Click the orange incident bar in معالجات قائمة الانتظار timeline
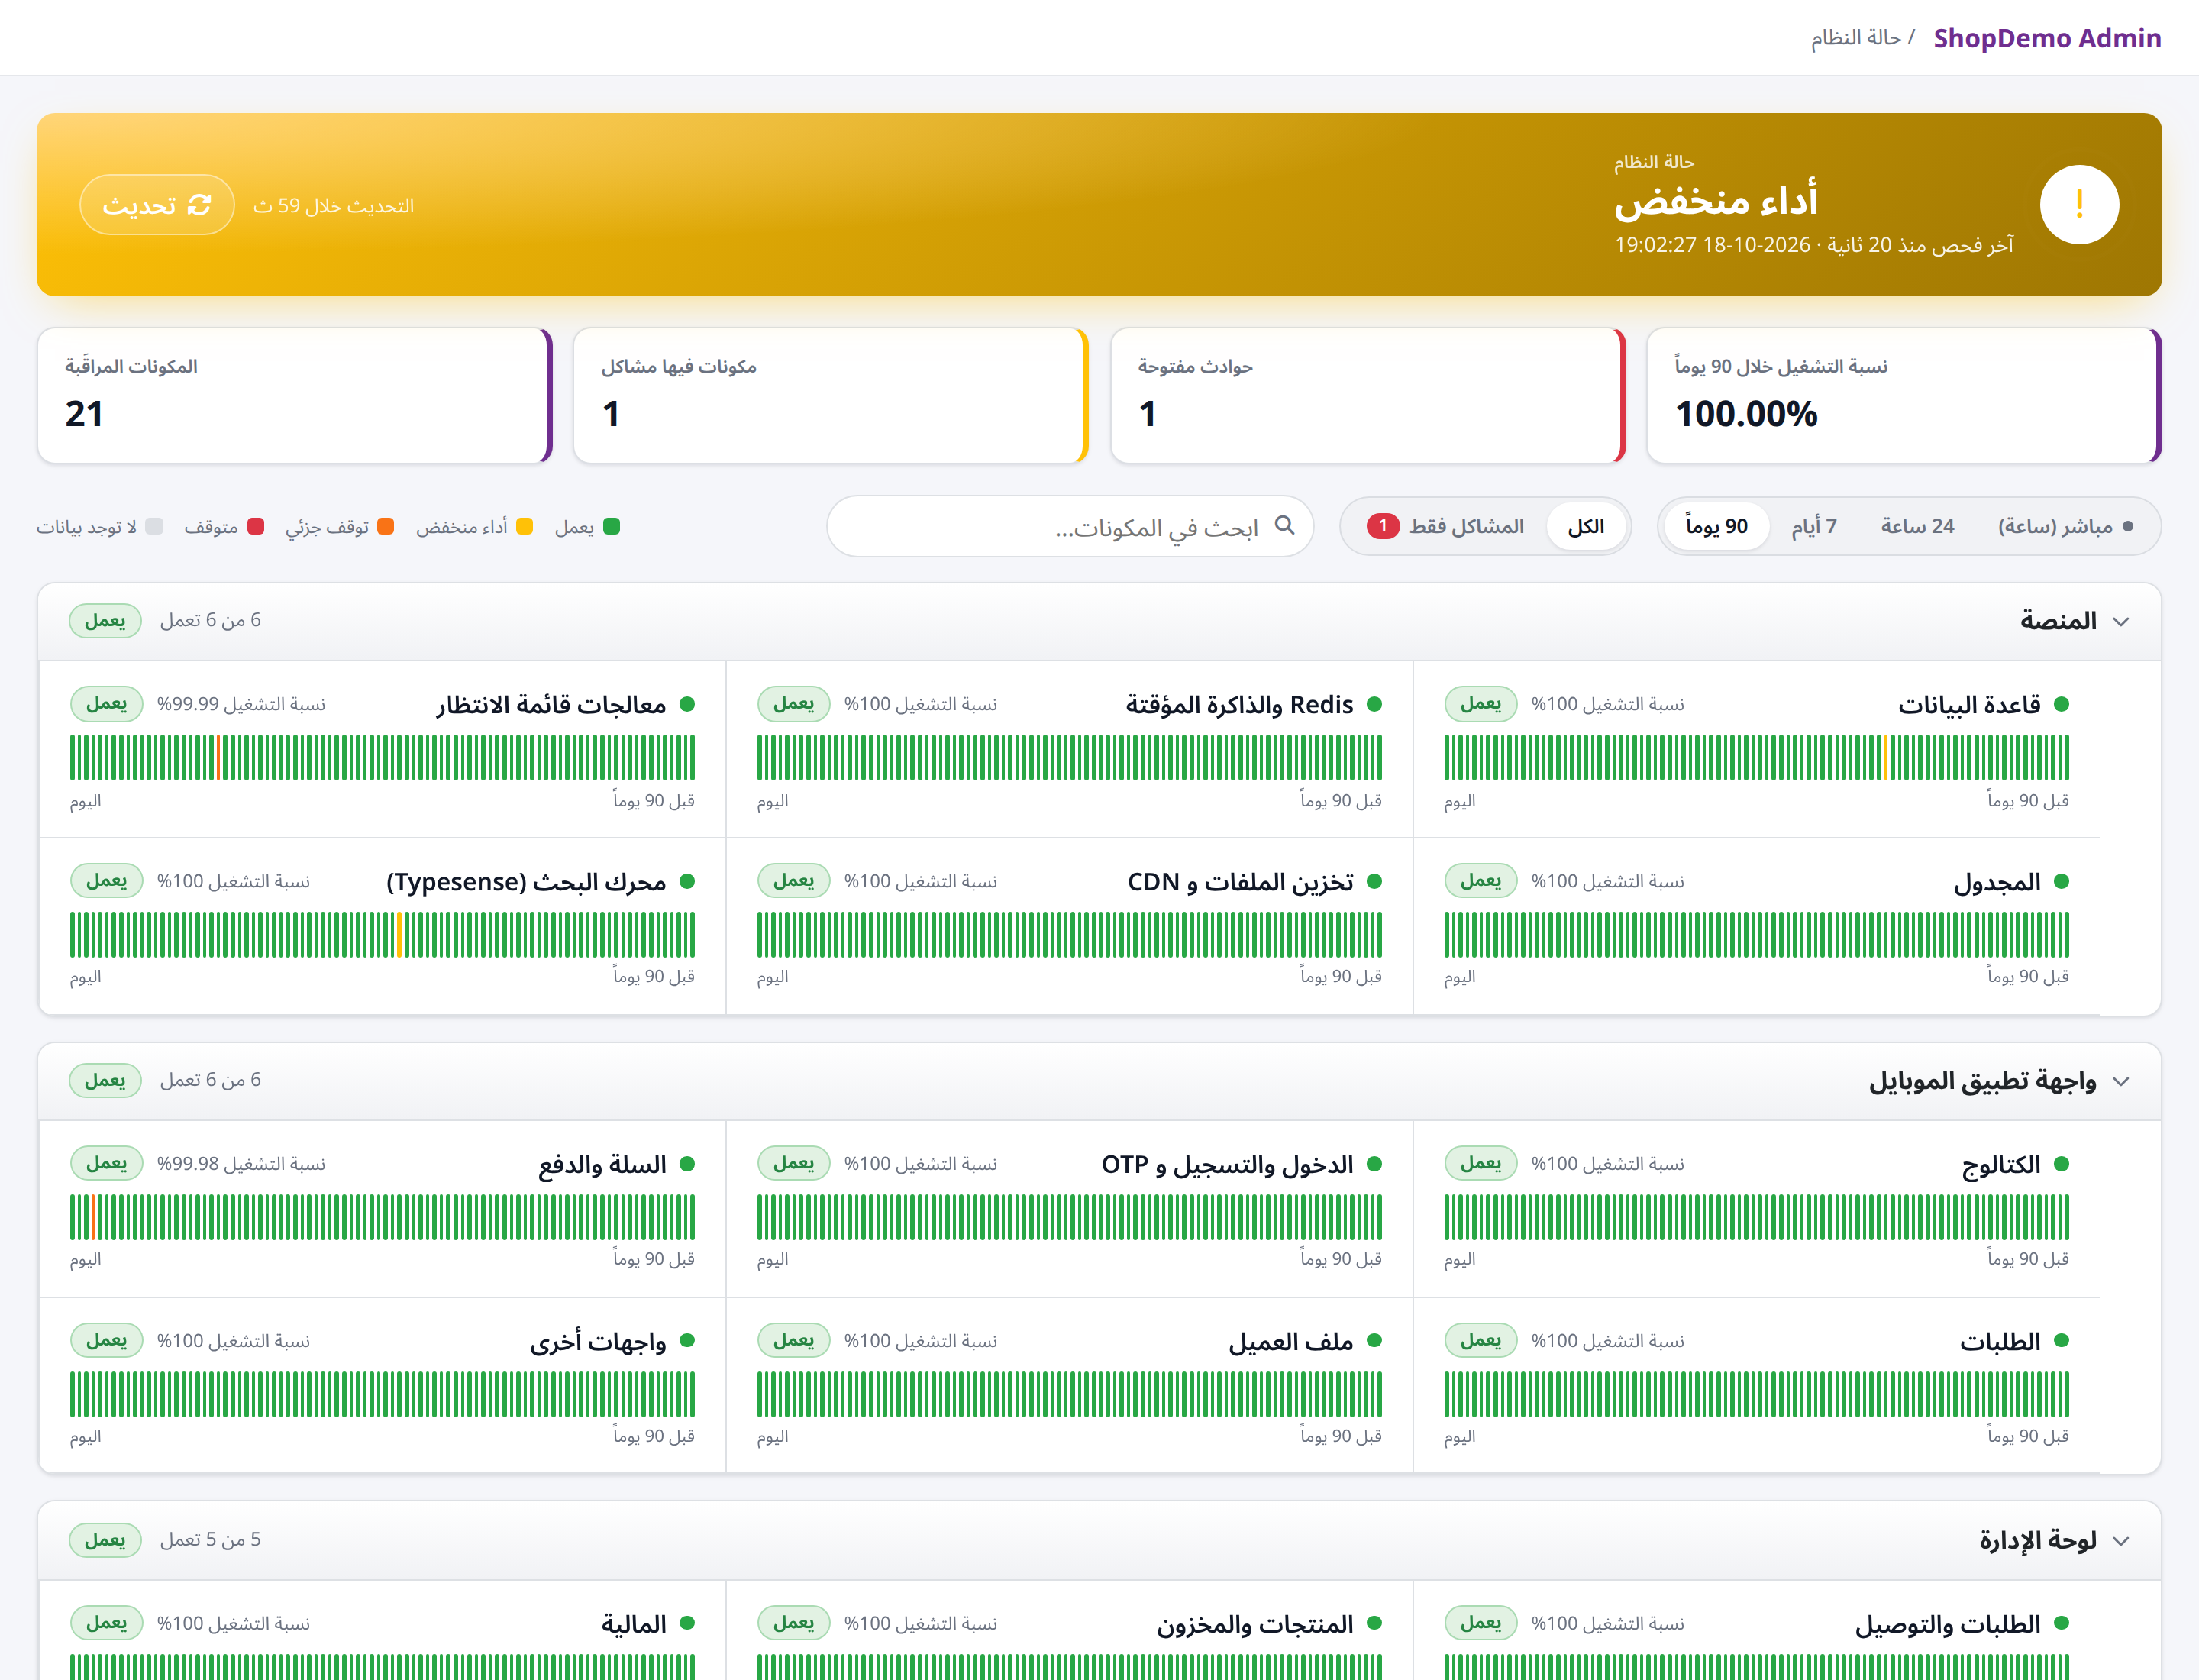Viewport: 2199px width, 1680px height. pyautogui.click(x=217, y=757)
